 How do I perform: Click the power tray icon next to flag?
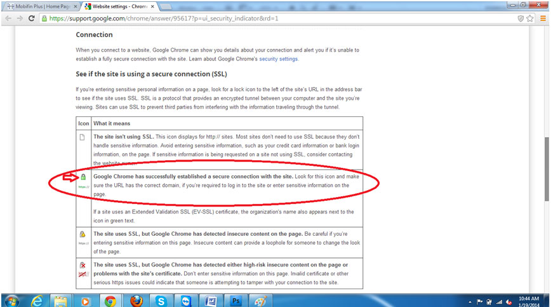pos(489,302)
